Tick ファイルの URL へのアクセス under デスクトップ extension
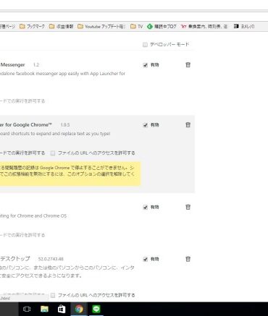Image resolution: width=268 pixels, height=316 pixels. click(53, 295)
